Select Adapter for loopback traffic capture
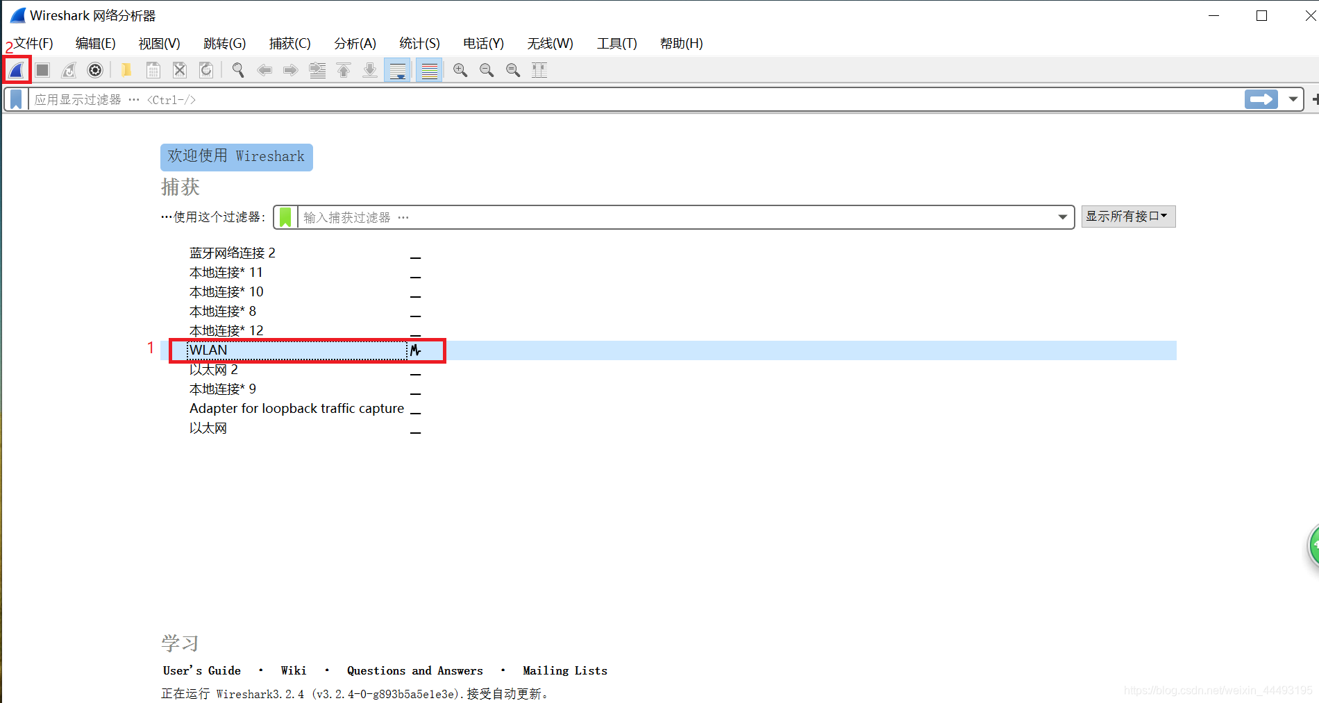 tap(296, 408)
